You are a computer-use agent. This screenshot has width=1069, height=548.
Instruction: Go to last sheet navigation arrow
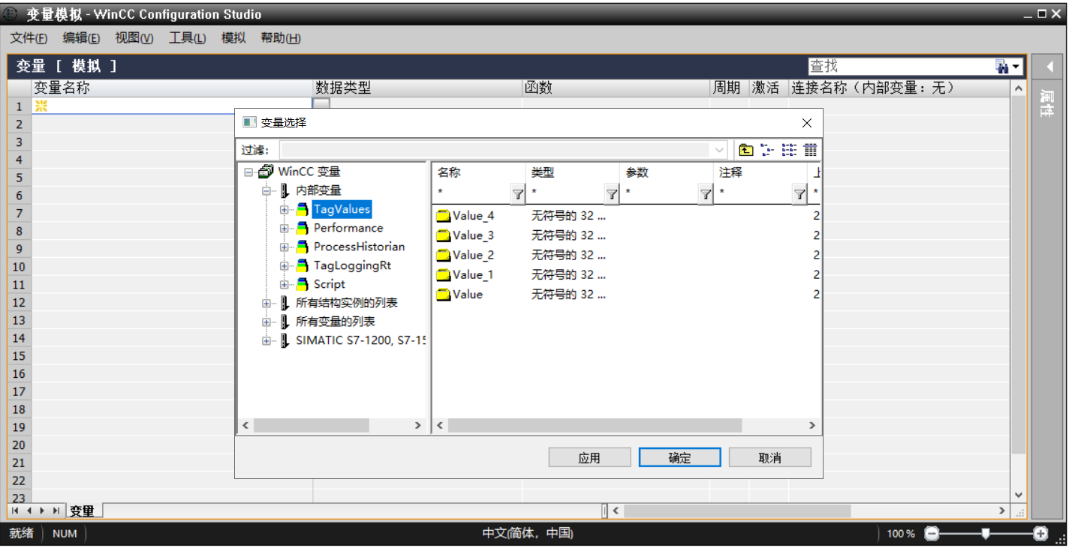(x=56, y=511)
